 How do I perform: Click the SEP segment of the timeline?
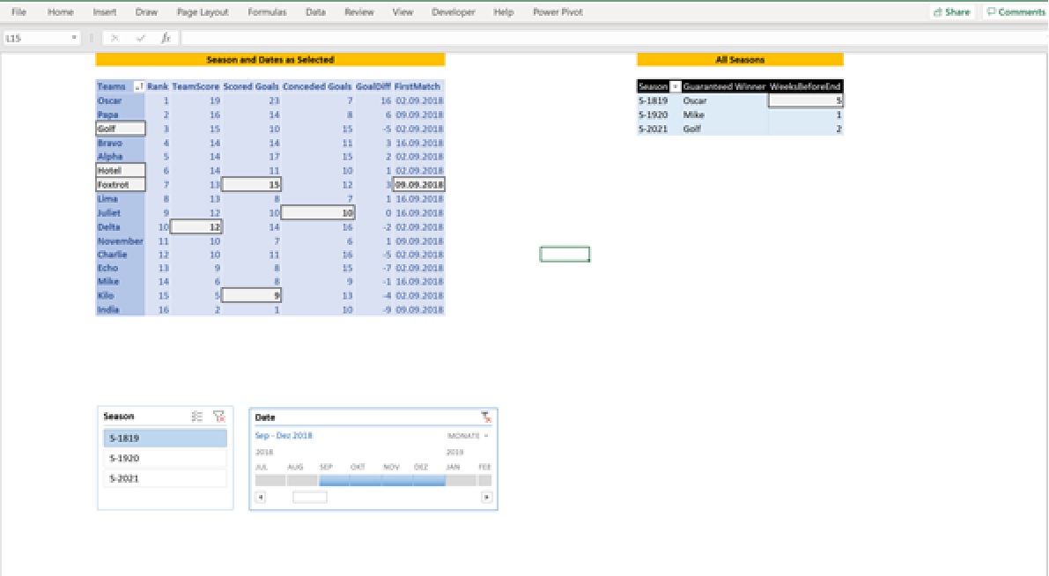(x=335, y=480)
